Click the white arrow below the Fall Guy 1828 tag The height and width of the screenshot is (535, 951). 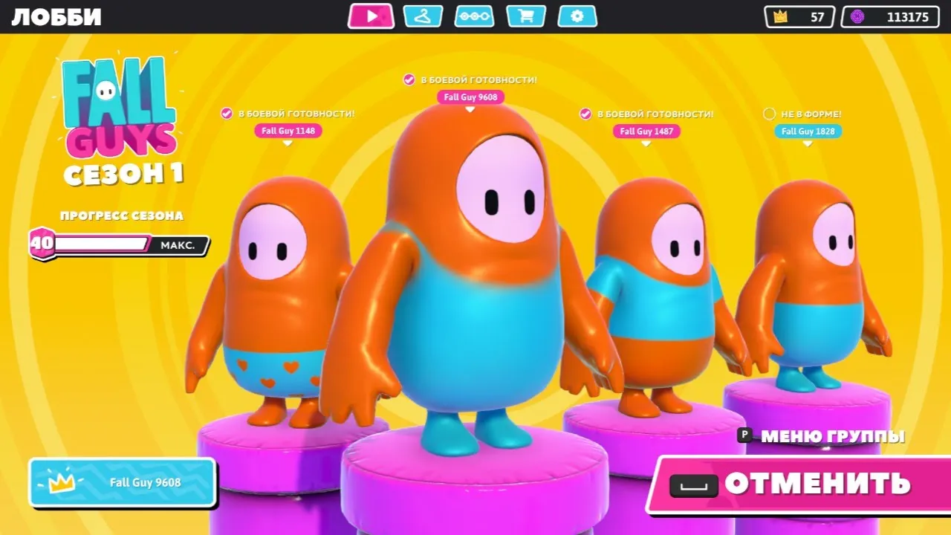[808, 143]
